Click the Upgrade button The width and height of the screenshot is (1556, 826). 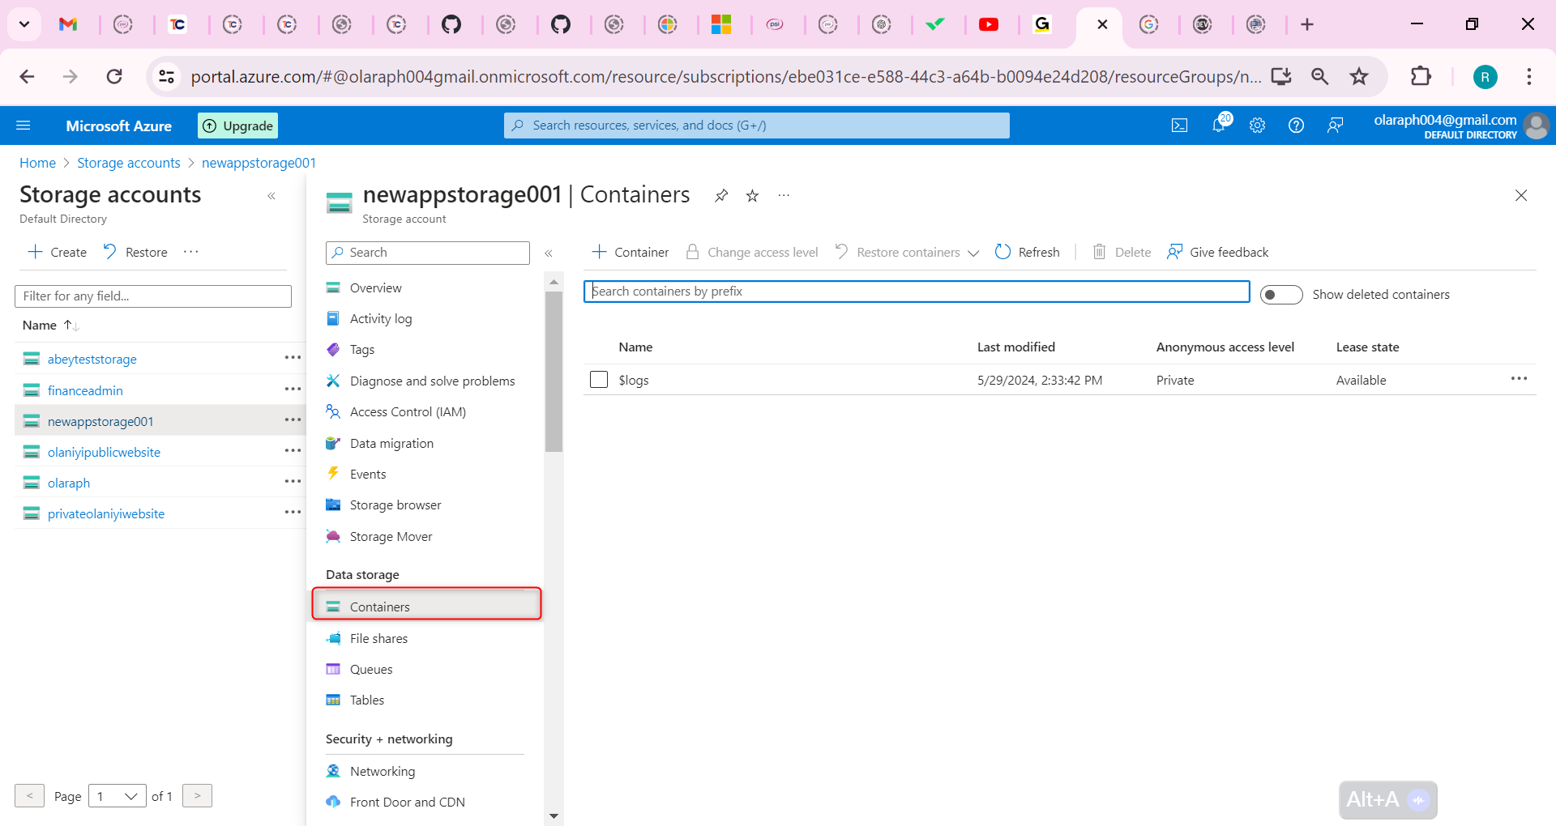coord(238,126)
